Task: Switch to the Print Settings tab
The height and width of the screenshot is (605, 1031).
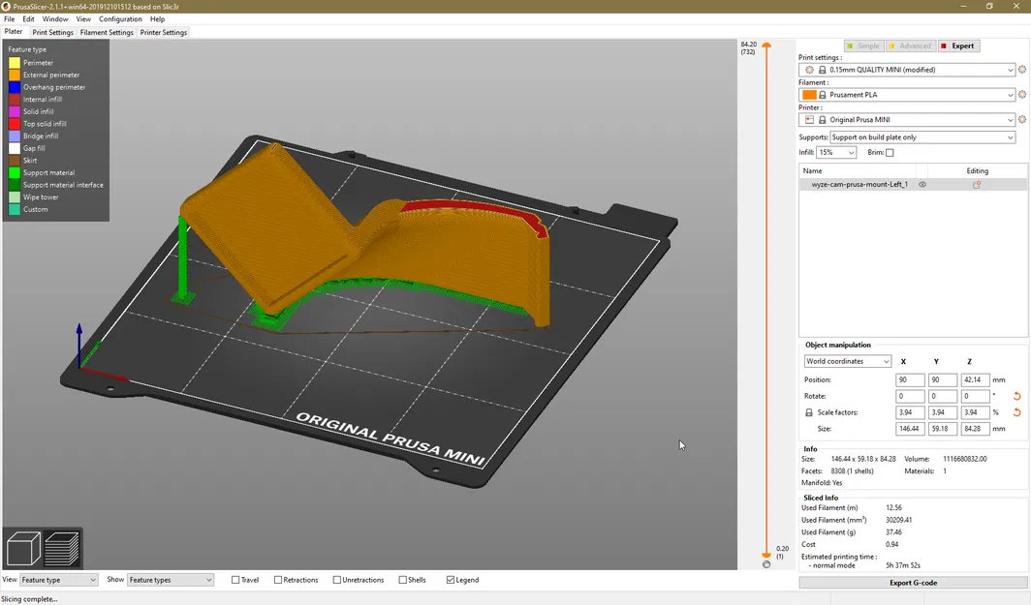Action: 52,31
